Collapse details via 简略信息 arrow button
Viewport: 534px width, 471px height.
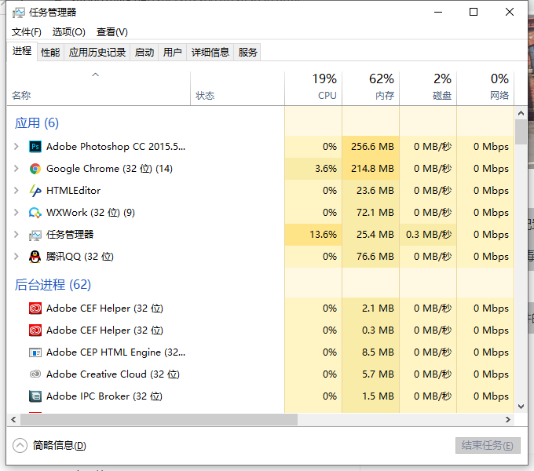tap(20, 445)
